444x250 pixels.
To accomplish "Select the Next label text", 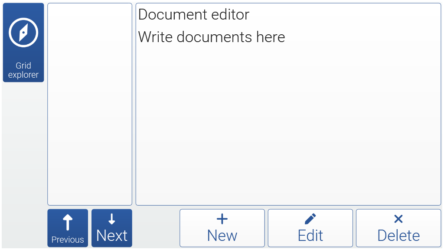I will pos(111,236).
